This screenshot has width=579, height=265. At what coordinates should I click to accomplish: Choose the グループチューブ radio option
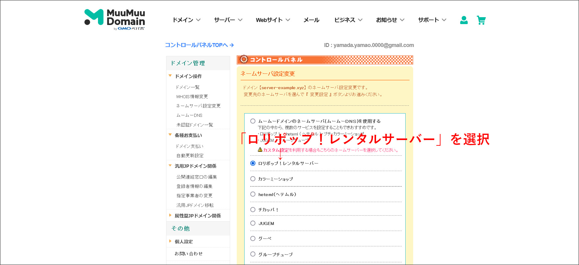(253, 254)
